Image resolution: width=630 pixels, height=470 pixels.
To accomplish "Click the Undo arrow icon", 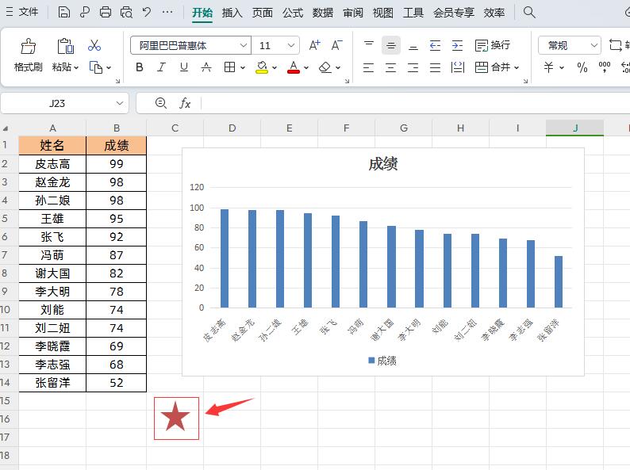I will [x=147, y=12].
